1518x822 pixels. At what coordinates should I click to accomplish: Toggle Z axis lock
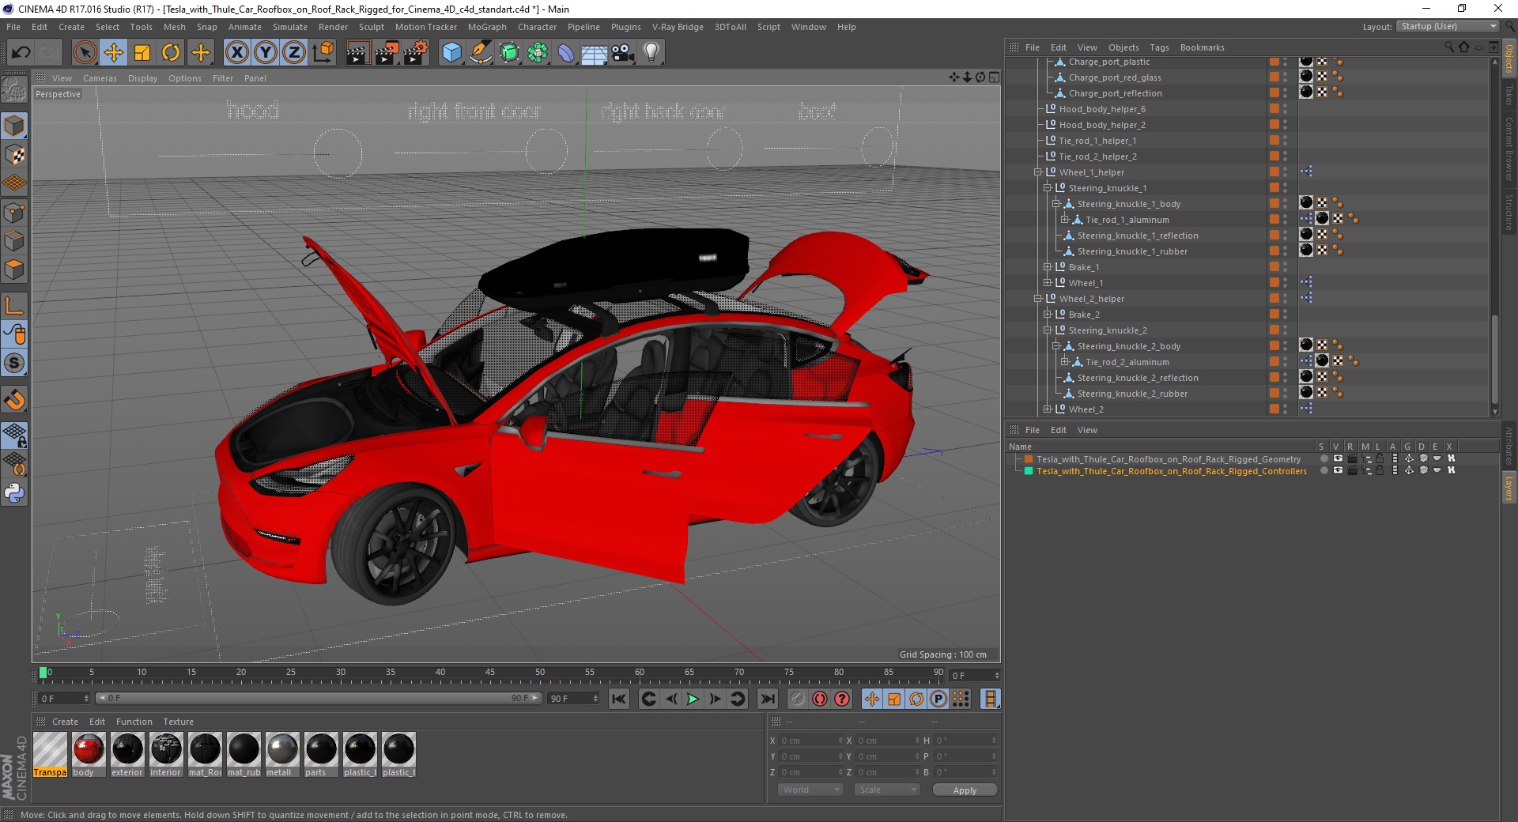293,53
